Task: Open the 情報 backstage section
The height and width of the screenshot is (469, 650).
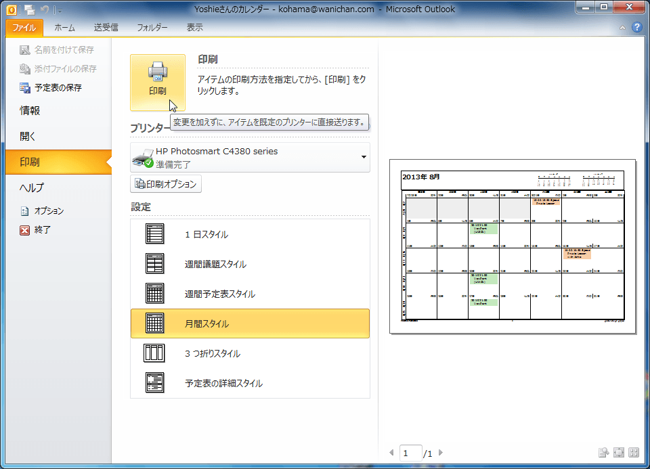Action: pos(30,110)
